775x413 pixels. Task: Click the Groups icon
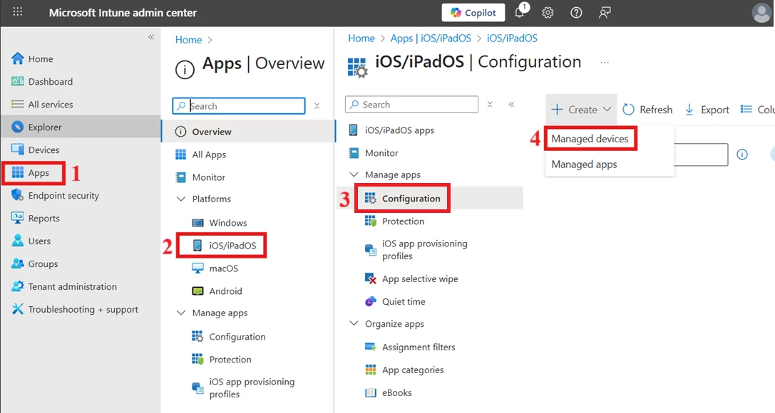click(17, 263)
